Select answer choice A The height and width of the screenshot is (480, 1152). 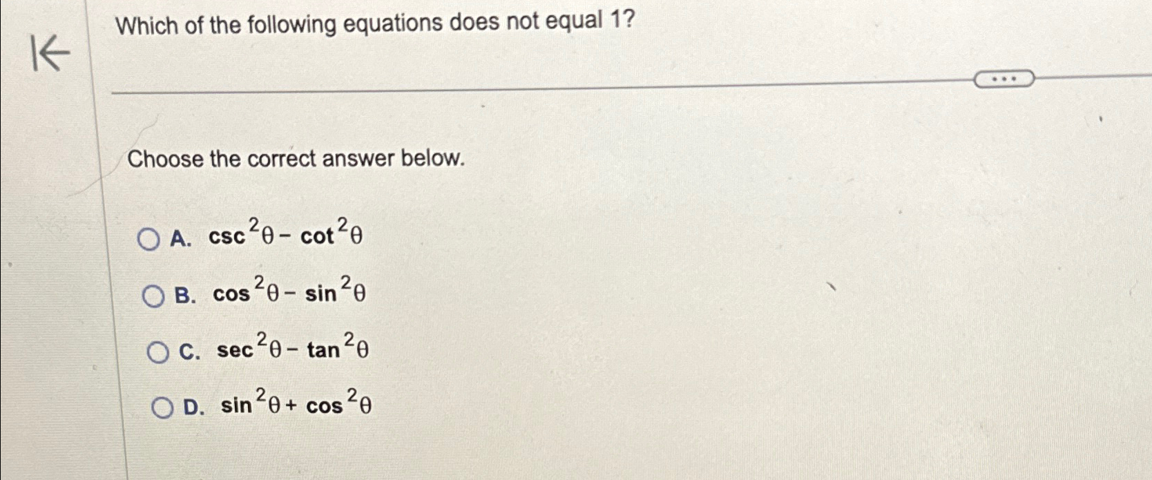149,238
